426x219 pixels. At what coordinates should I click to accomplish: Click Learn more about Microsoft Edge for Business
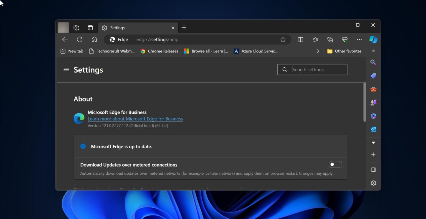pyautogui.click(x=135, y=119)
